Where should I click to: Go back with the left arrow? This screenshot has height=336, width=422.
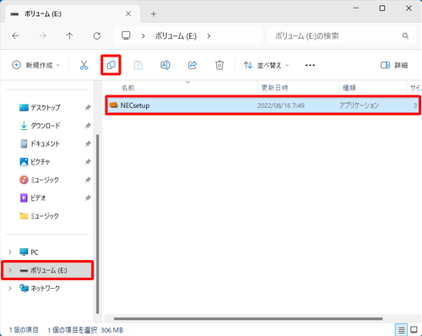tap(16, 35)
